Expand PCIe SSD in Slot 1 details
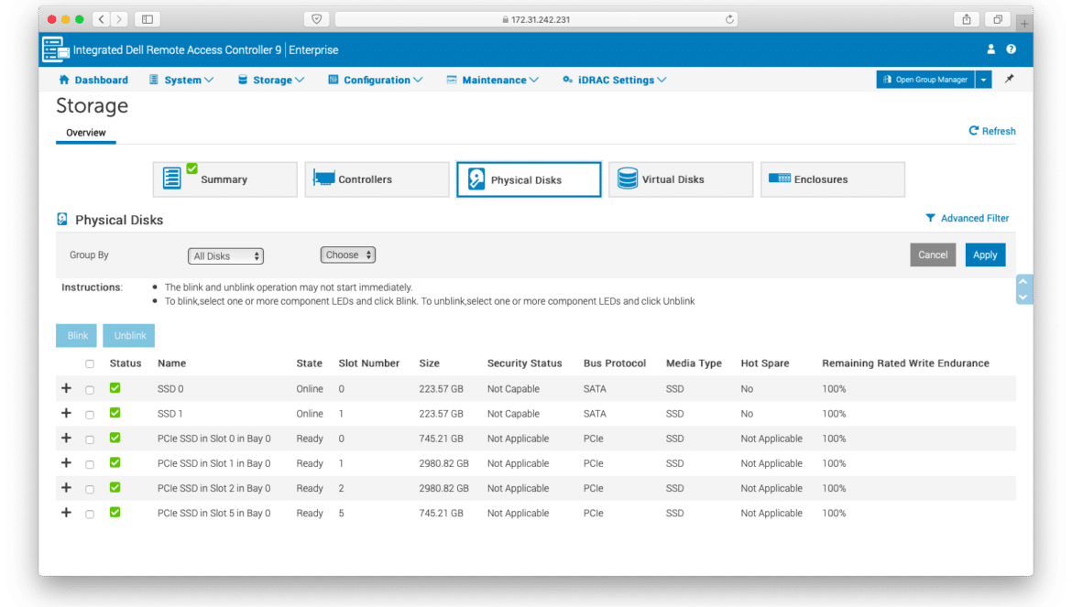 pos(66,463)
